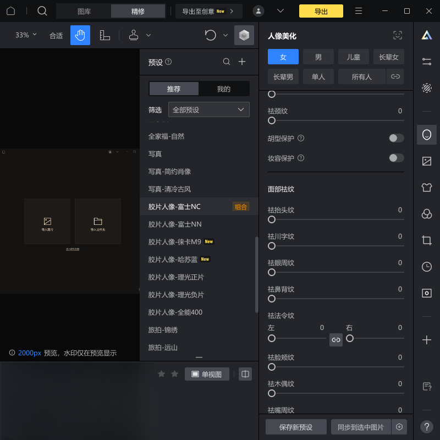440x440 pixels.
Task: Click the face detection icon in 人像美化
Action: coord(398,35)
